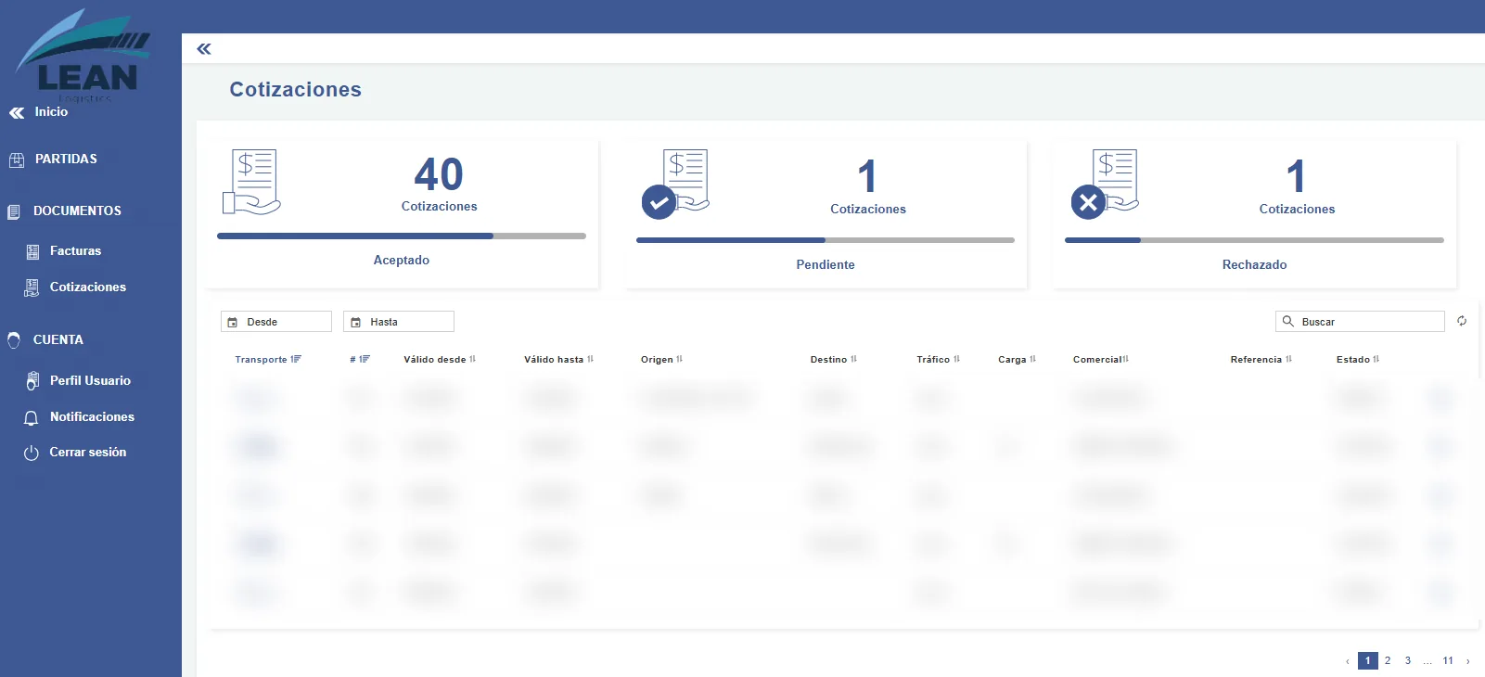The image size is (1485, 677).
Task: Go to page 2 of results
Action: 1388,660
